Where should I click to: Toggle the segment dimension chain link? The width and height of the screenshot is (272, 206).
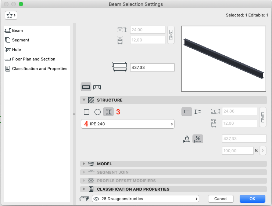coord(263,117)
